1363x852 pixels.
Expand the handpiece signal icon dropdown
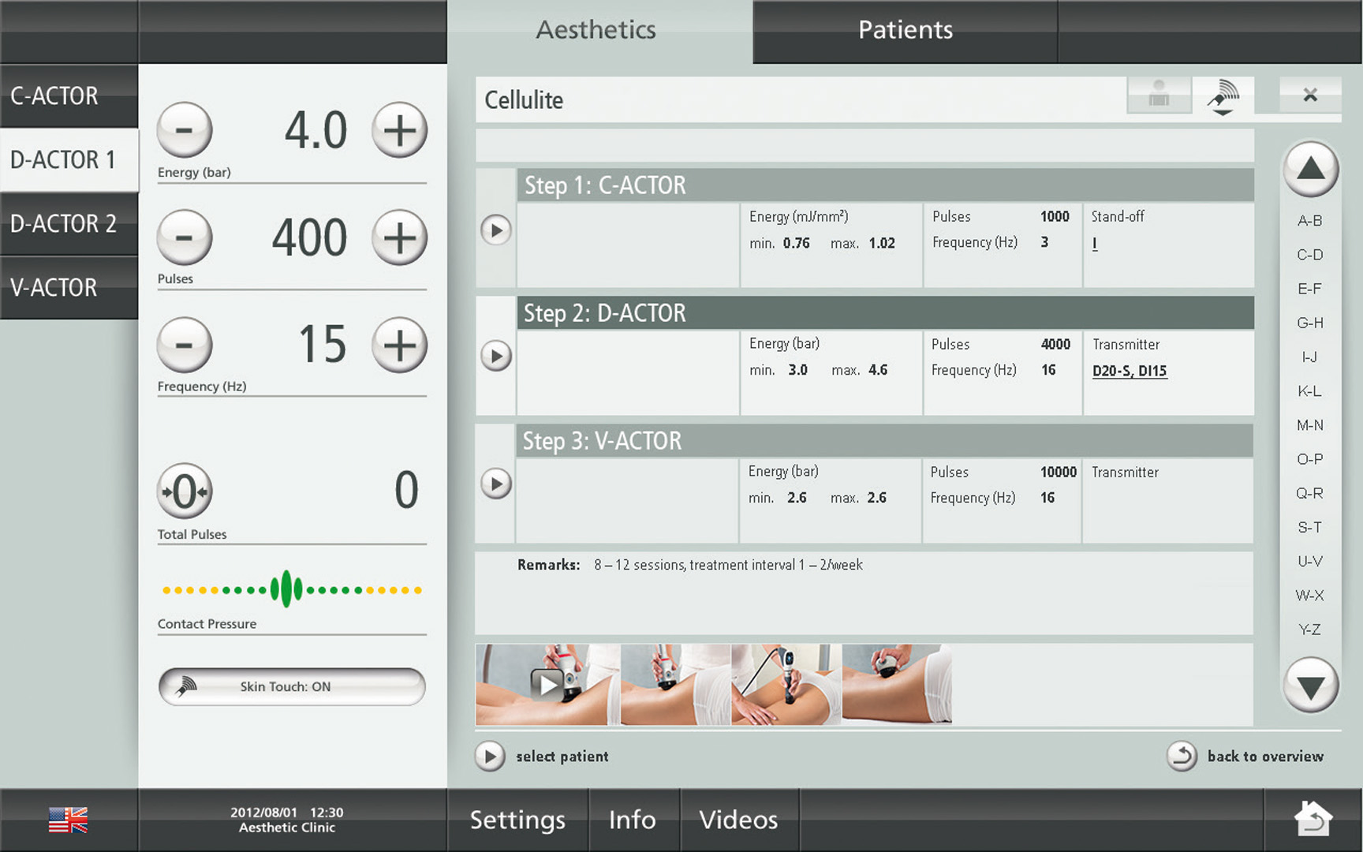(1223, 98)
